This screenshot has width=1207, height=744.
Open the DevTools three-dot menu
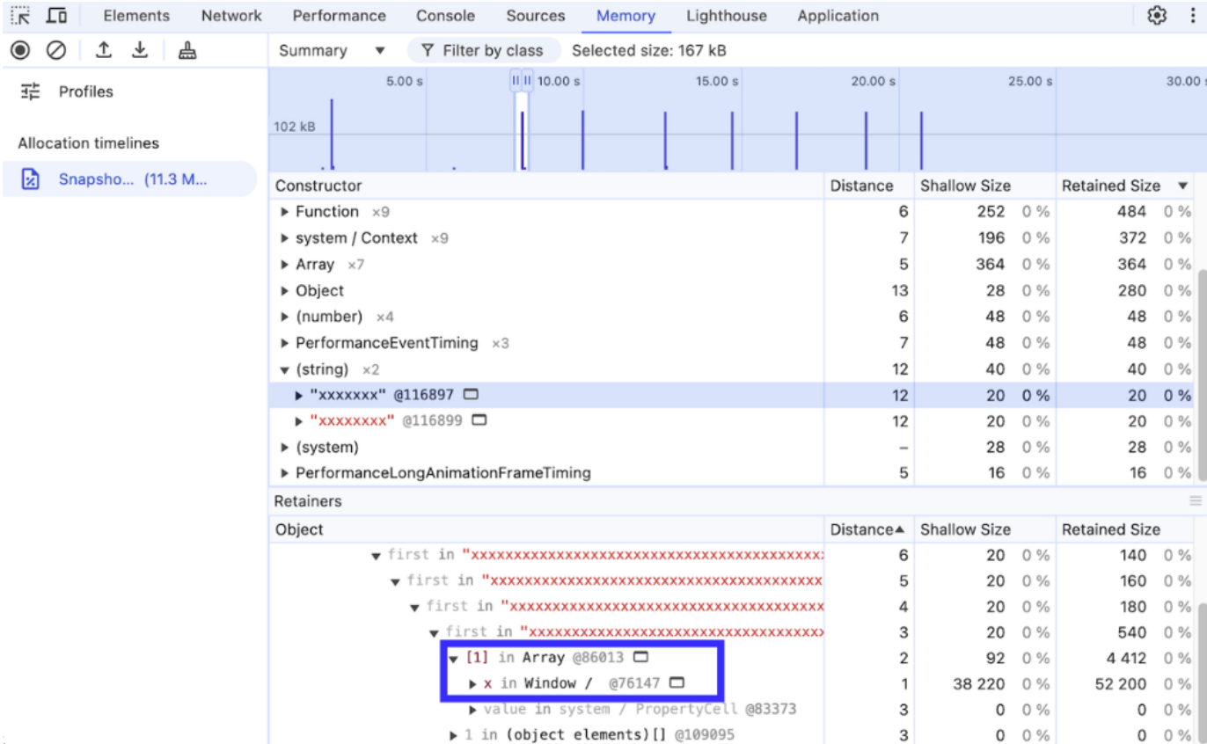click(1192, 16)
